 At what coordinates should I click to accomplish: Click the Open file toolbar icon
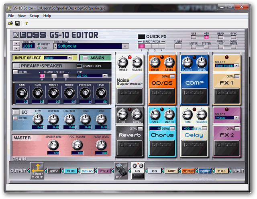click(x=10, y=24)
